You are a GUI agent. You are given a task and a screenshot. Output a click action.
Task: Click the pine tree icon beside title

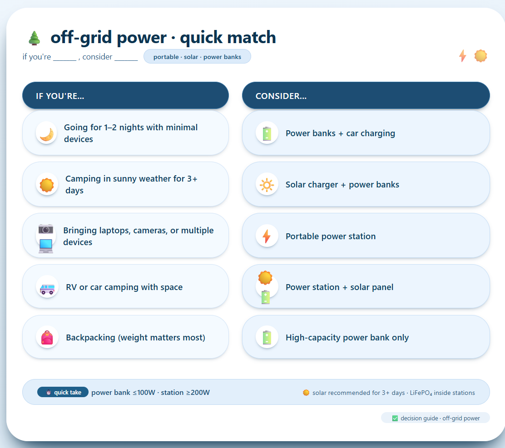tap(34, 38)
